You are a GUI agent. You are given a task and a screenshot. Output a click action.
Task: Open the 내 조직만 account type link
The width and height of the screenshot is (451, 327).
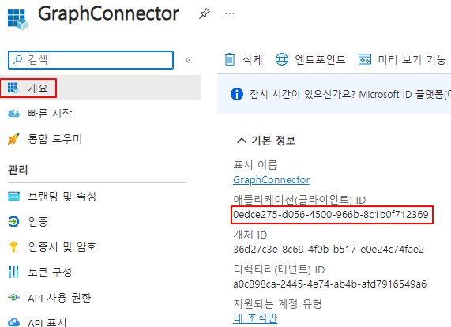[255, 318]
